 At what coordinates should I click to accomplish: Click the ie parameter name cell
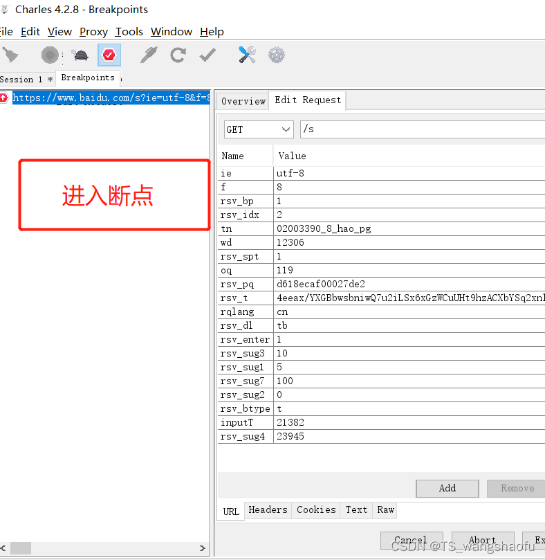(x=246, y=174)
